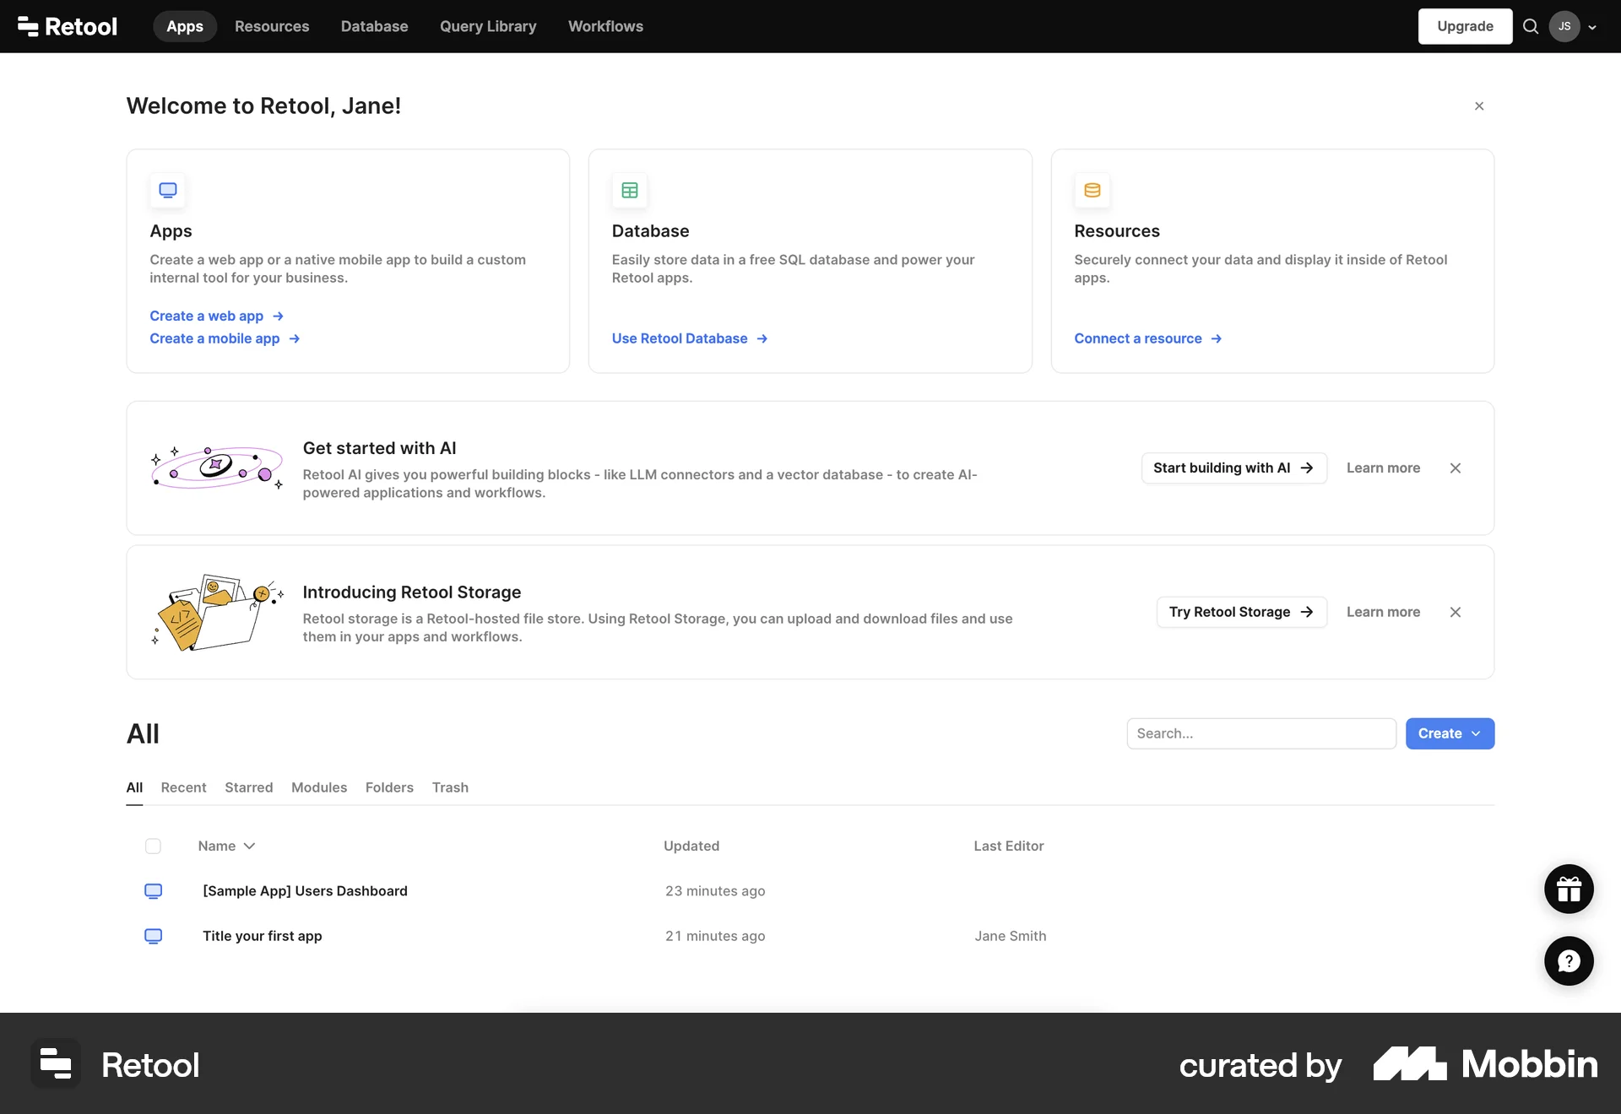The height and width of the screenshot is (1114, 1621).
Task: Follow the Create a web app link
Action: (206, 316)
